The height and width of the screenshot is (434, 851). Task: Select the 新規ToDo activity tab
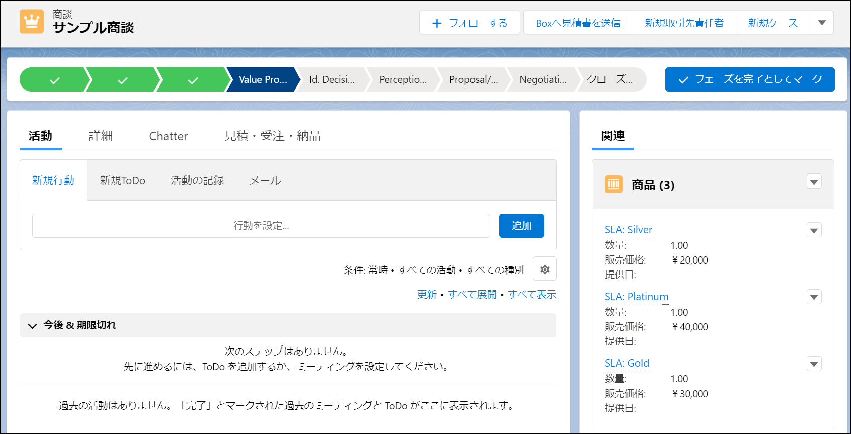tap(122, 180)
